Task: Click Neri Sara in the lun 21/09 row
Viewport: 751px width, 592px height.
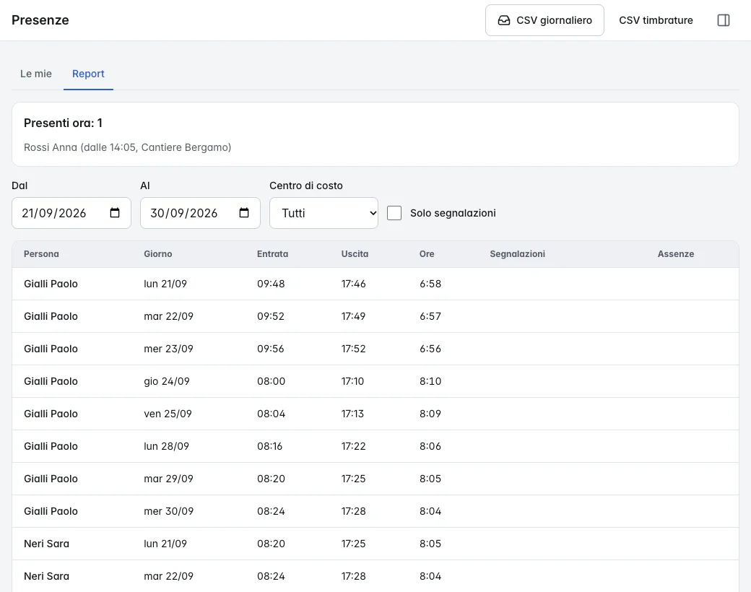Action: (46, 544)
